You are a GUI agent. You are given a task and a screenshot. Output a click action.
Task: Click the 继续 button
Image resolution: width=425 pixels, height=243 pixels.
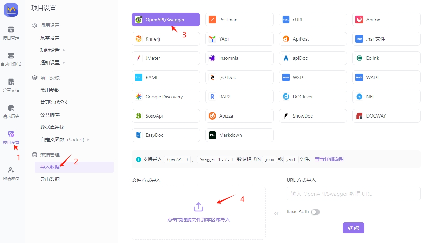tap(353, 228)
